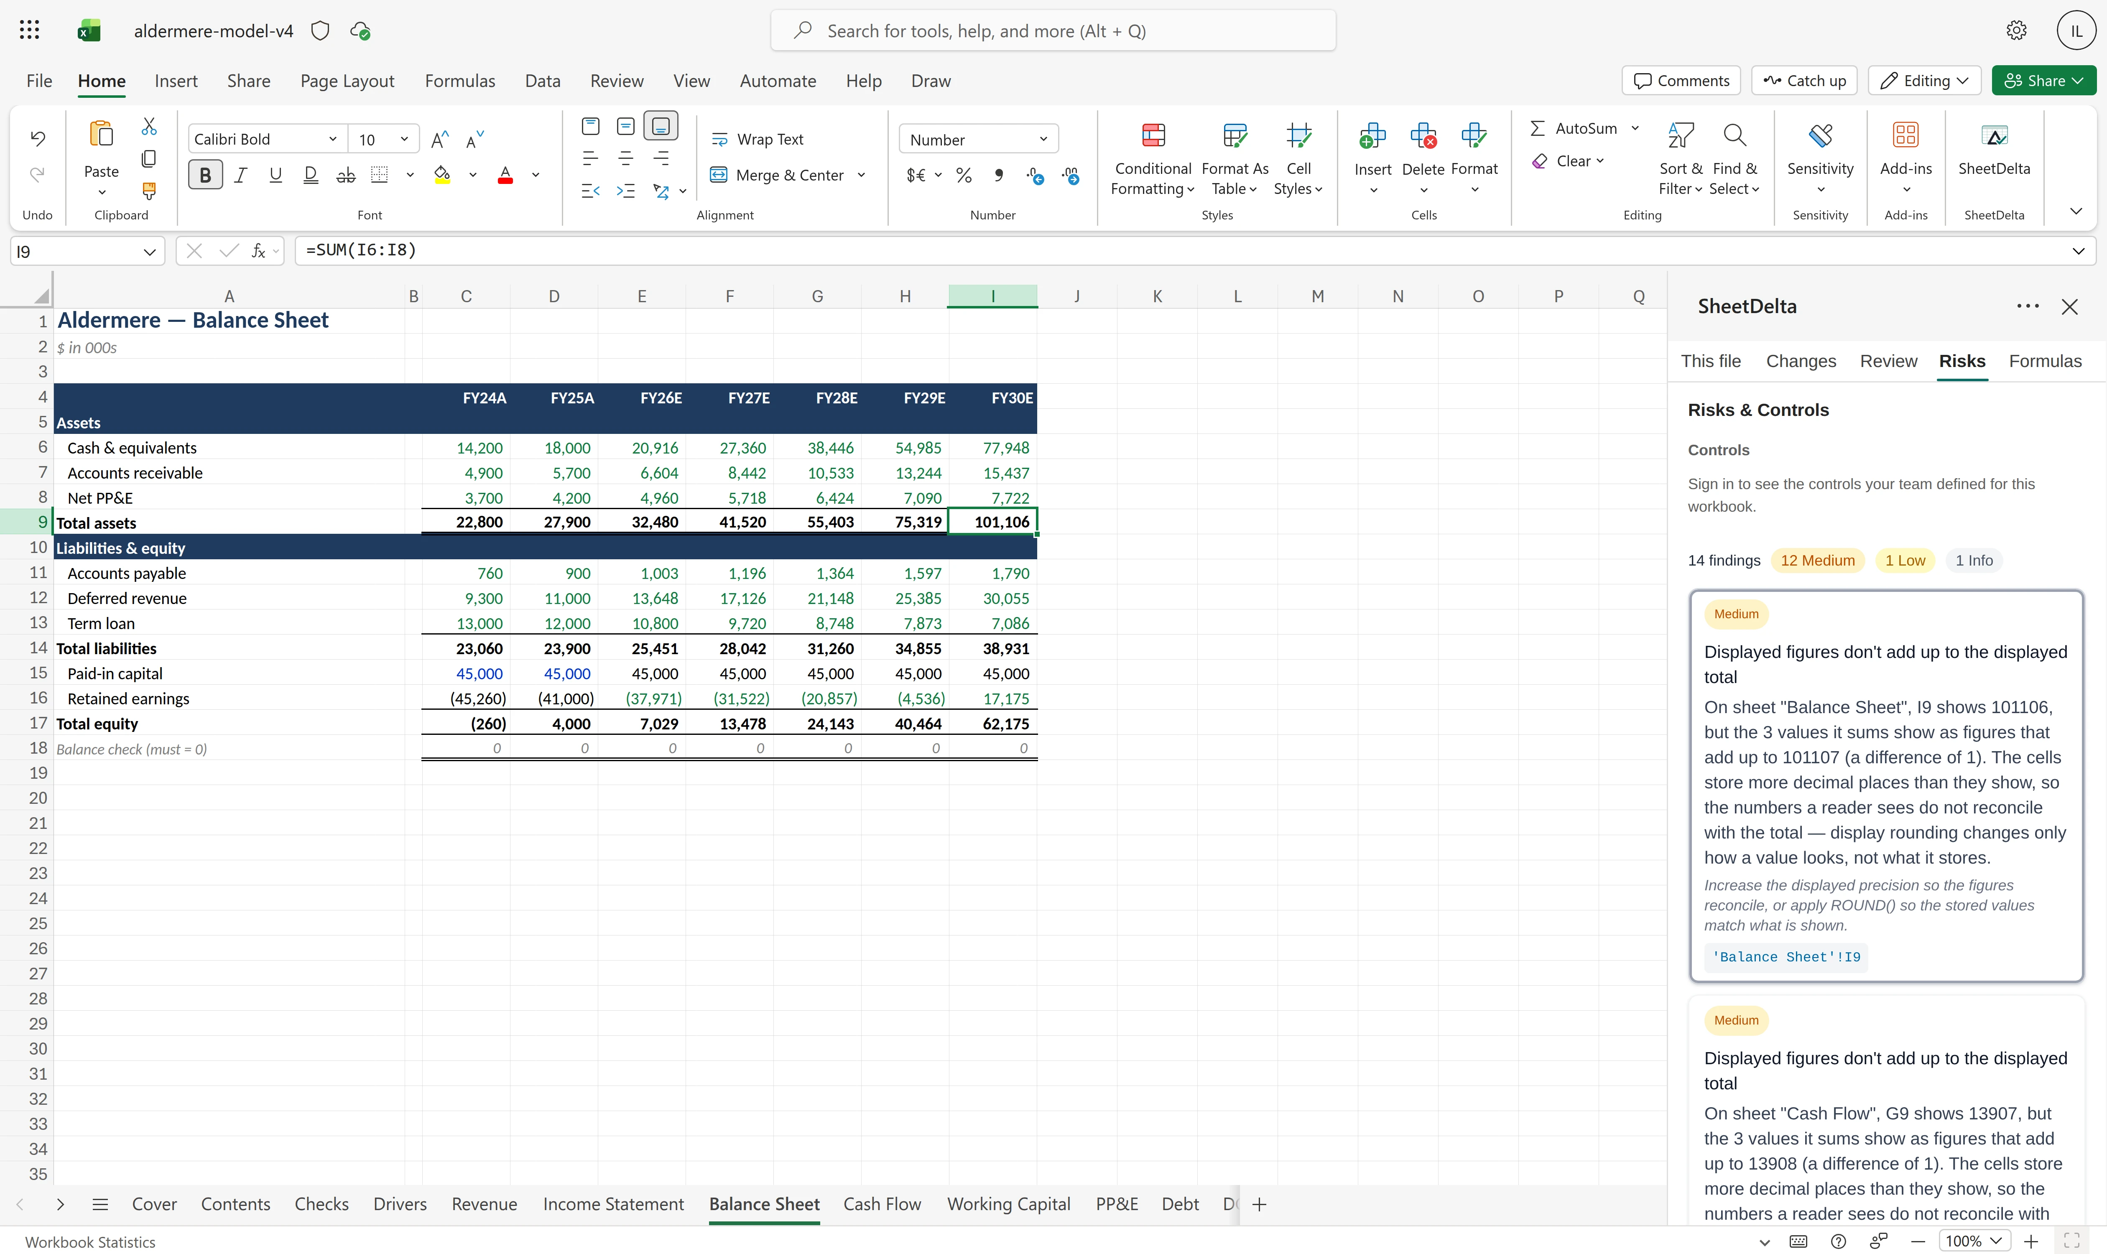Click the Percent style icon

(x=964, y=176)
